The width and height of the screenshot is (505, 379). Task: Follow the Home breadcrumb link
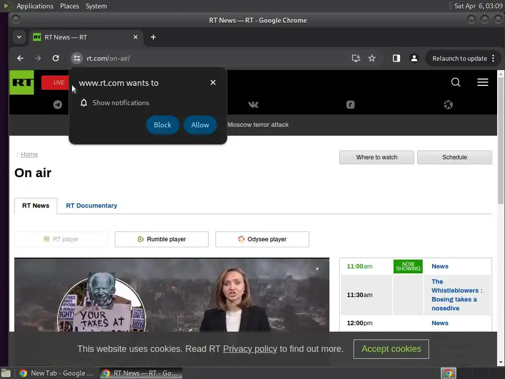(29, 154)
